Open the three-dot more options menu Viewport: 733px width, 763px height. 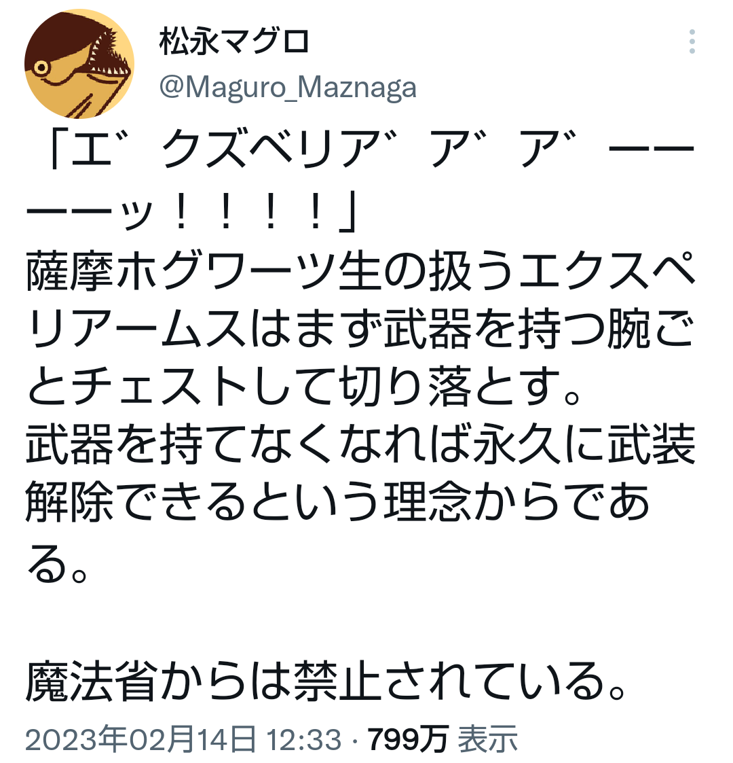click(x=692, y=41)
